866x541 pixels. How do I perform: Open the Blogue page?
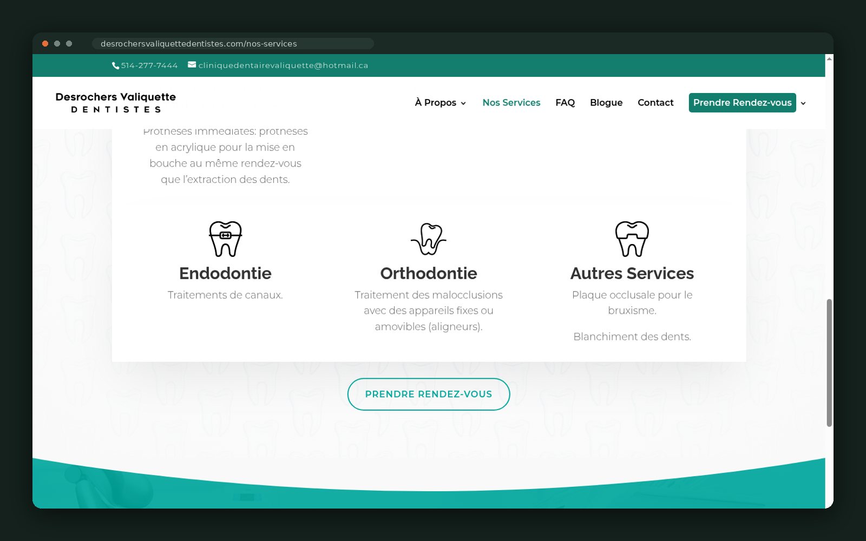606,103
